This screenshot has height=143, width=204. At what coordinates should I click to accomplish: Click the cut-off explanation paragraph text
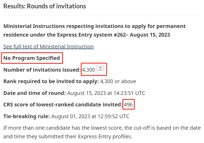[102, 132]
